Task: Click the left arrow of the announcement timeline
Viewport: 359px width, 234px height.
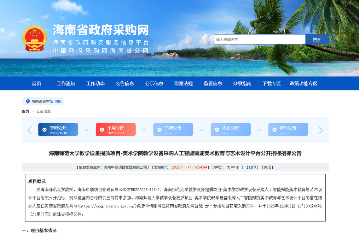Action: (x=30, y=130)
